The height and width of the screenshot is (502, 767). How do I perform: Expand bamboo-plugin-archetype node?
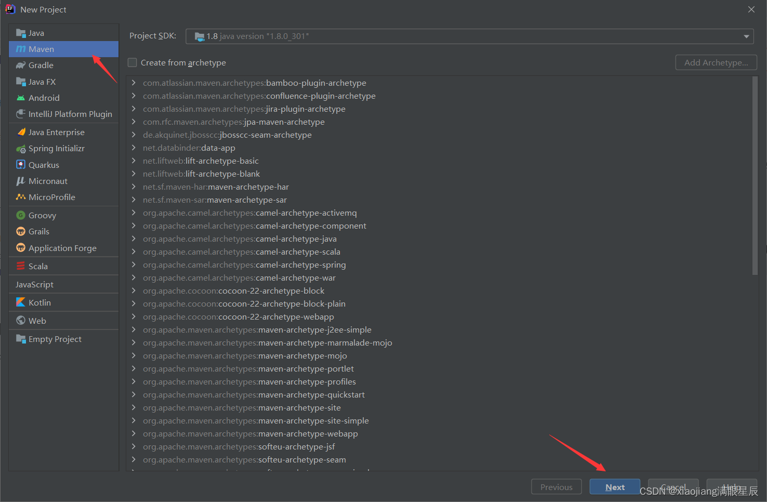(134, 83)
